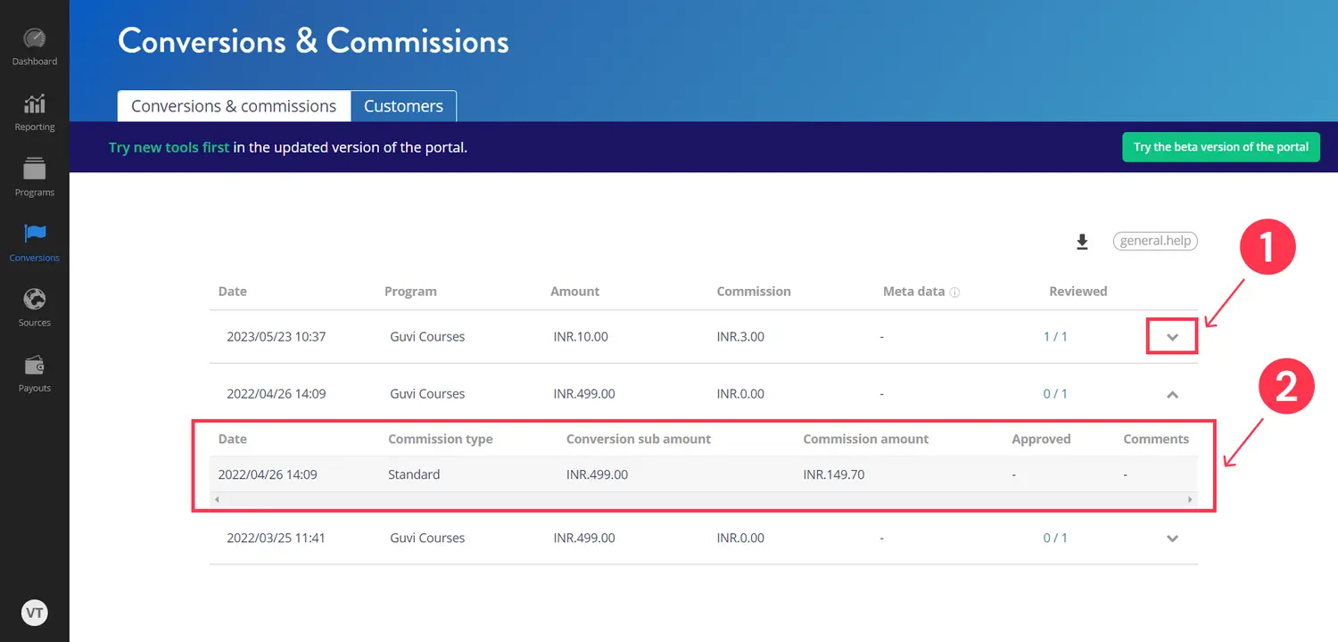Click the general.help button
This screenshot has height=642, width=1338.
tap(1154, 241)
